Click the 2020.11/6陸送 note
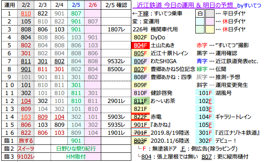This screenshot has width=266, height=162. 170,141
